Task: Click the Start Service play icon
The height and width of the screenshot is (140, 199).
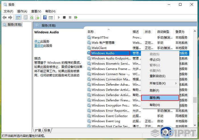Action: tap(59, 18)
